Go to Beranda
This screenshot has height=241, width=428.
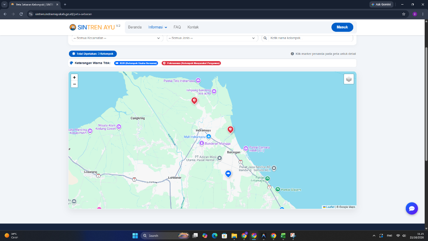pos(135,27)
